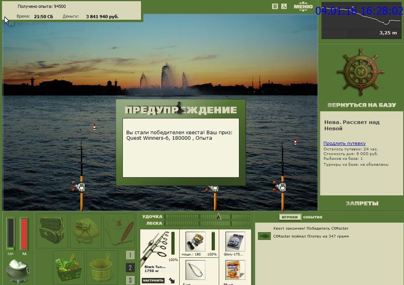Follow the Продлить путевку link
This screenshot has width=404, height=285.
(344, 143)
